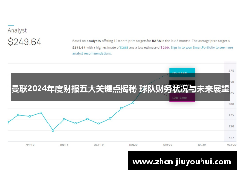241x174 pixels.
Task: Click the 275 y-axis value
Action: [x=231, y=71]
